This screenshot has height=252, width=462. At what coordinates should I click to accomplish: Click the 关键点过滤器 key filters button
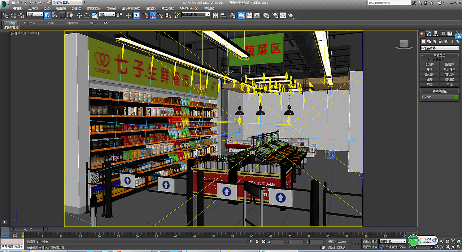[395, 247]
